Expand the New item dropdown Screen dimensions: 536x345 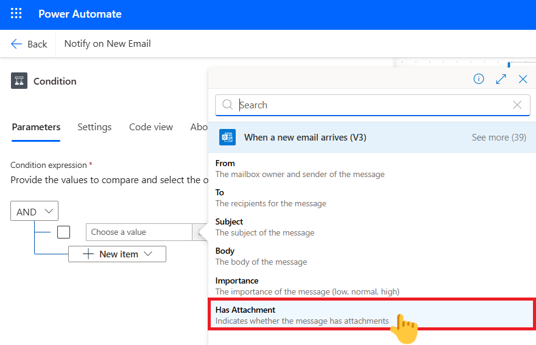coord(117,254)
